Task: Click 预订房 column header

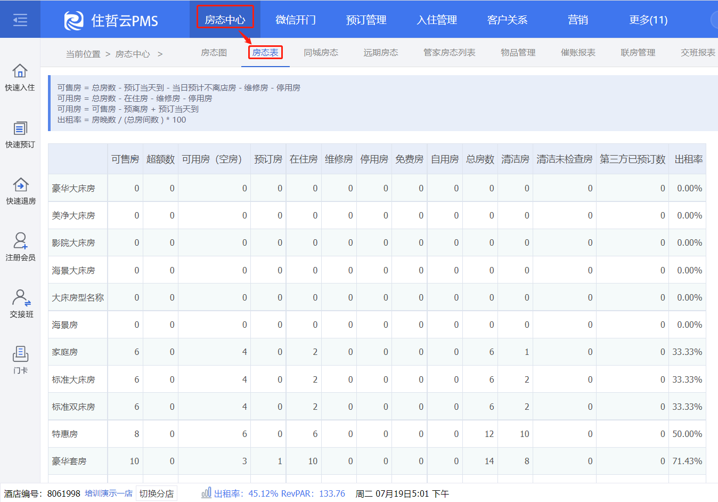Action: point(268,159)
